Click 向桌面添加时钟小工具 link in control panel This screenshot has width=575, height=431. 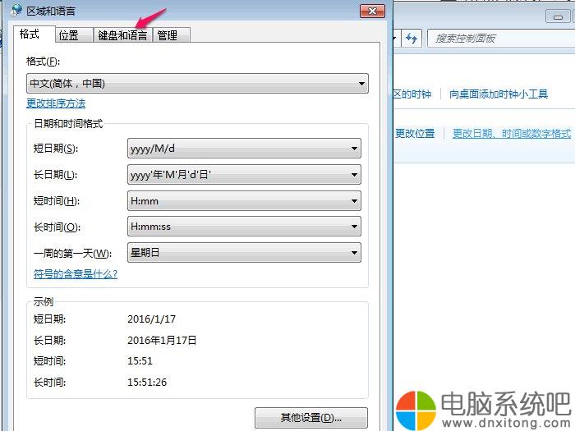click(499, 94)
